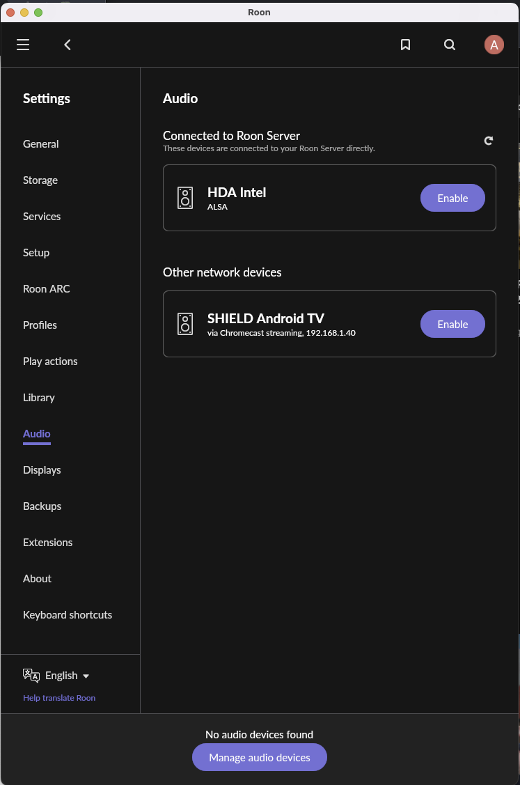Image resolution: width=520 pixels, height=785 pixels.
Task: Expand the English language dropdown
Action: 67,676
